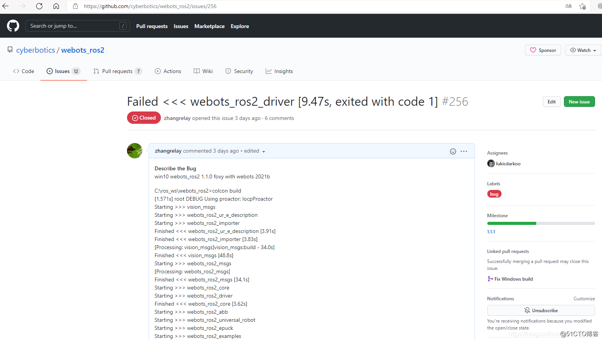The height and width of the screenshot is (341, 602).
Task: Click zhangrelay's avatar beside the comment
Action: [135, 151]
